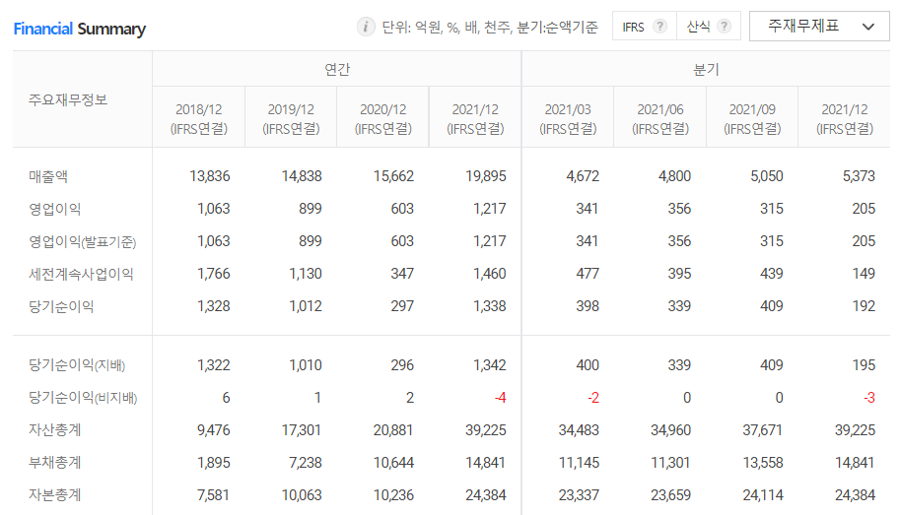The height and width of the screenshot is (515, 900).
Task: Click the 1,766 pre-tax income value
Action: click(x=214, y=274)
